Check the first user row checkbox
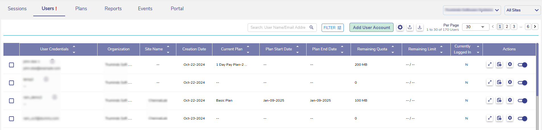This screenshot has height=130, width=542. coord(11,65)
